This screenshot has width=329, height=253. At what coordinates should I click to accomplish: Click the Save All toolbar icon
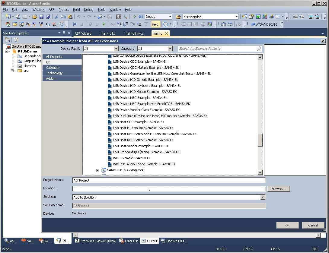(x=48, y=17)
